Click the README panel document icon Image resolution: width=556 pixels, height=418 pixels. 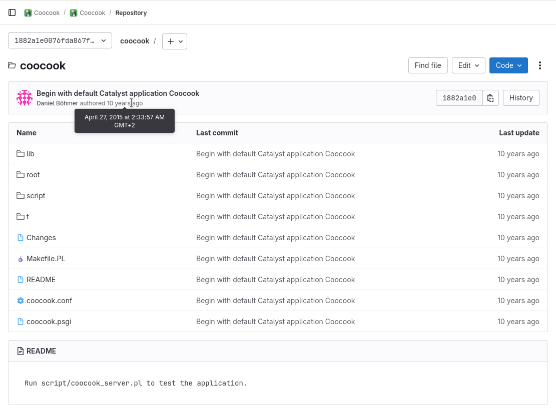point(21,351)
